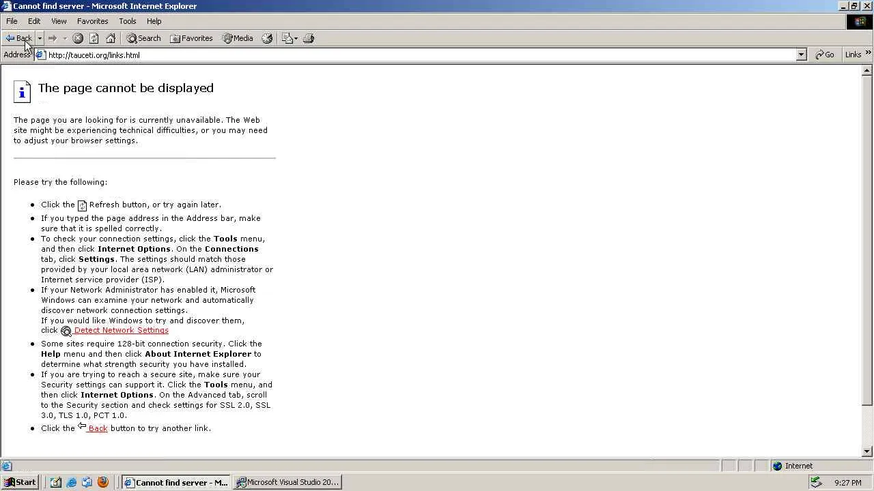Click the info icon beside the page heading
This screenshot has height=491, width=874.
(x=22, y=91)
